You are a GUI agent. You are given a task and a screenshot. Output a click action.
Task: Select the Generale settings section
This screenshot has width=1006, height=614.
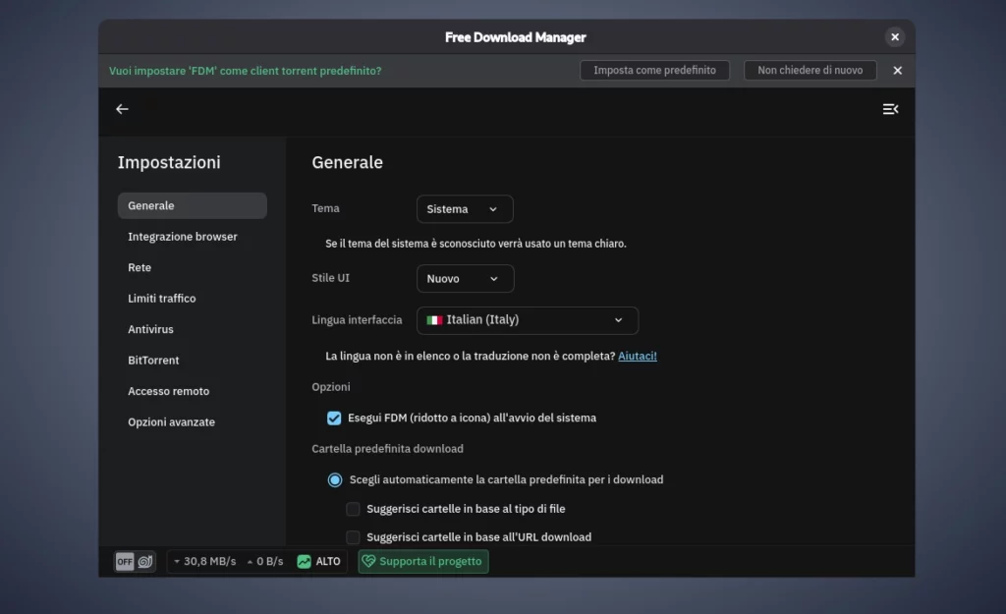click(x=192, y=206)
